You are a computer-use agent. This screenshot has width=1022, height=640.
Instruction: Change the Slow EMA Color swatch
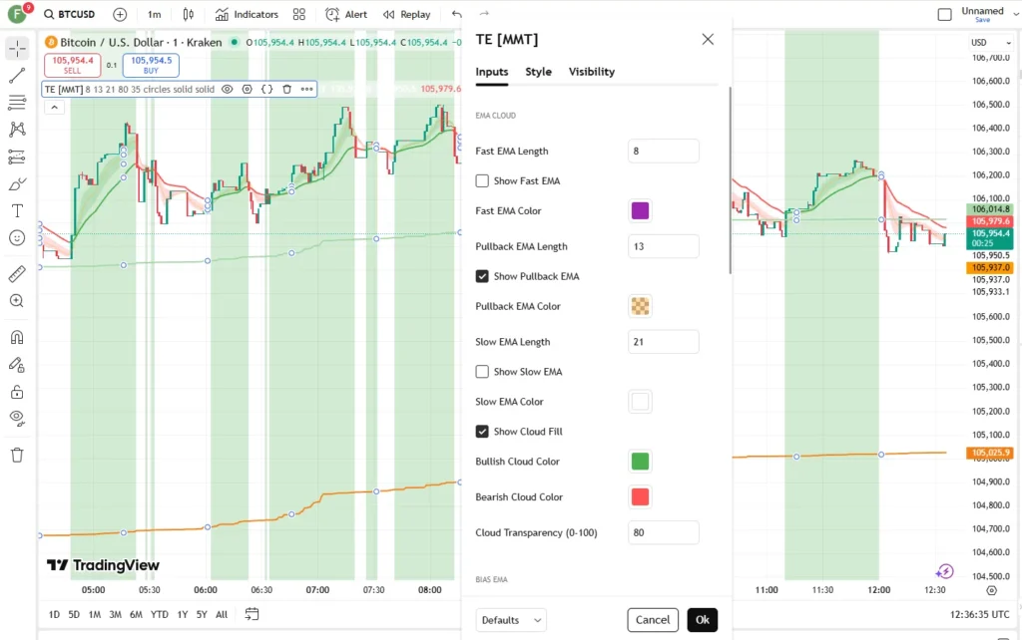tap(640, 402)
